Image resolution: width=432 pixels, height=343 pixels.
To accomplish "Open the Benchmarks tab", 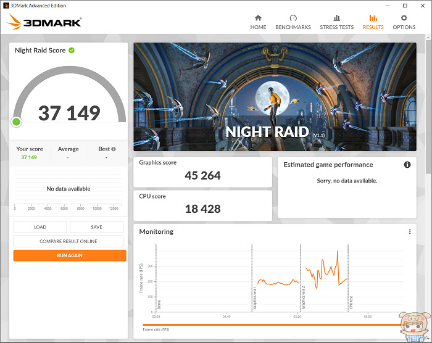I will coord(293,22).
